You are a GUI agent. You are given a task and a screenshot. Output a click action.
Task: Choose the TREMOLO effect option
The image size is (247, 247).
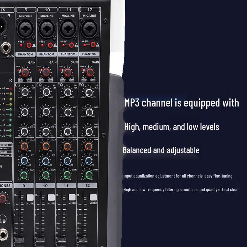tap(4, 148)
